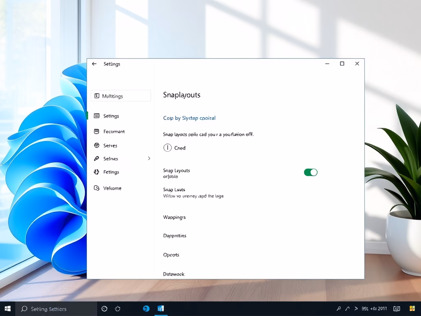Open the Edge browser from taskbar
Viewport: 421px width, 316px height.
point(146,309)
